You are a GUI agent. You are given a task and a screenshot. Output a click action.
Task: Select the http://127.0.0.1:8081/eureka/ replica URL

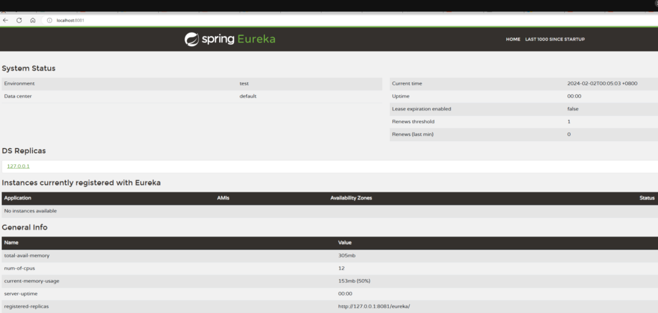coord(374,307)
